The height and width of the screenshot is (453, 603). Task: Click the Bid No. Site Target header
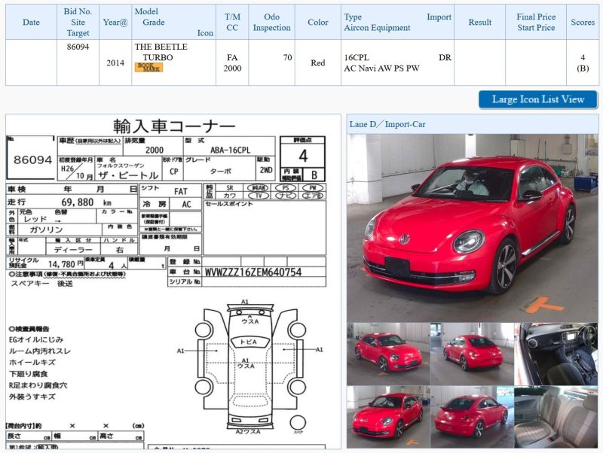(78, 23)
